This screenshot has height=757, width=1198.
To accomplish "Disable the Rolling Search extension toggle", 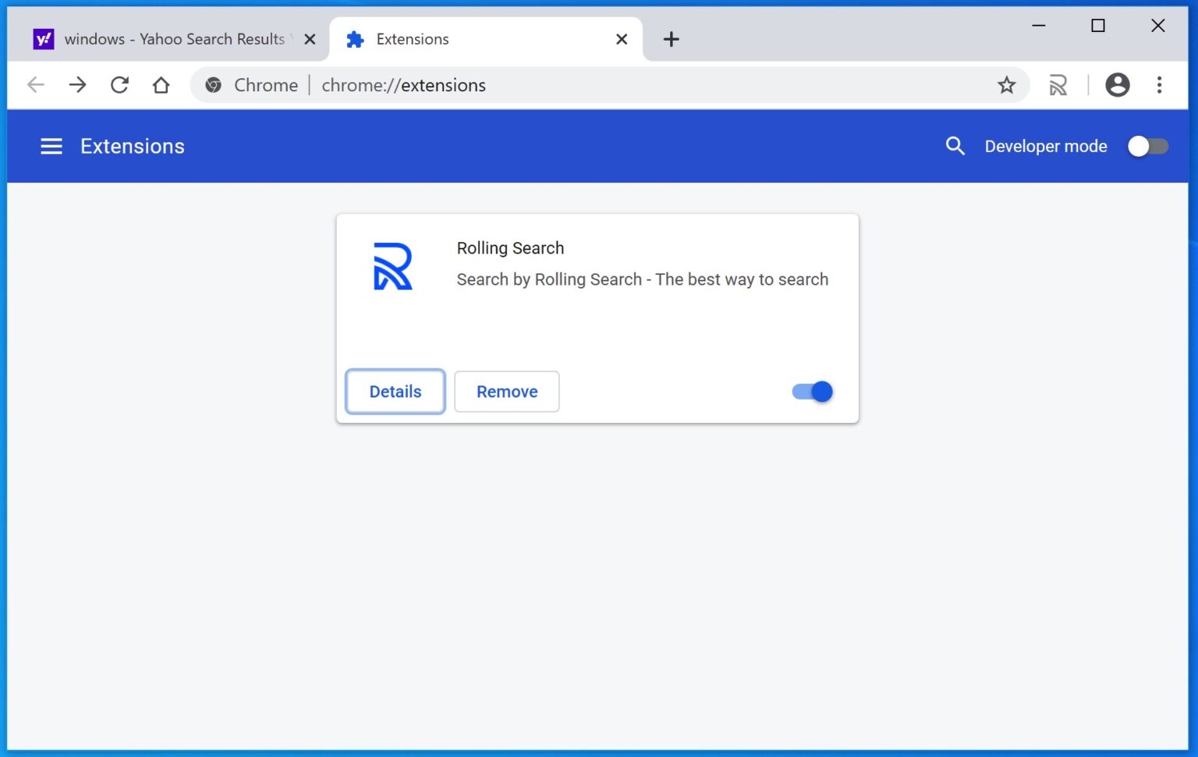I will [x=812, y=392].
